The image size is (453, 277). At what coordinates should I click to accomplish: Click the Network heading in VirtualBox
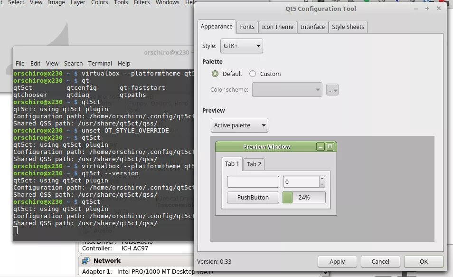[x=107, y=260]
